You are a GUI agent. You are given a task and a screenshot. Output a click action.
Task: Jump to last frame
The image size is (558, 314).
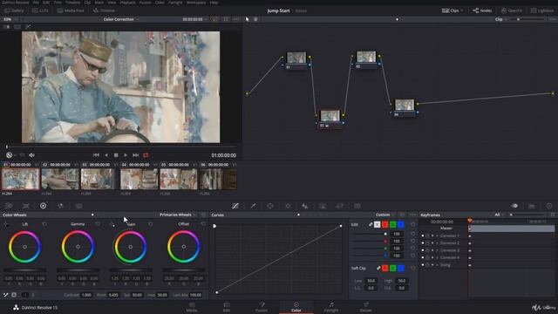coord(136,155)
